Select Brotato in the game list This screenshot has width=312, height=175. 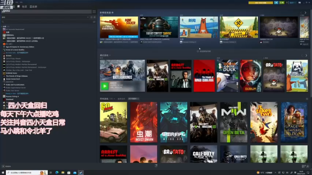[9, 56]
